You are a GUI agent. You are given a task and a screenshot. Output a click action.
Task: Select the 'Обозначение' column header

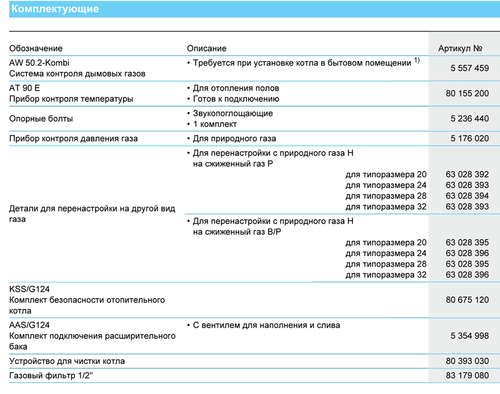(36, 49)
